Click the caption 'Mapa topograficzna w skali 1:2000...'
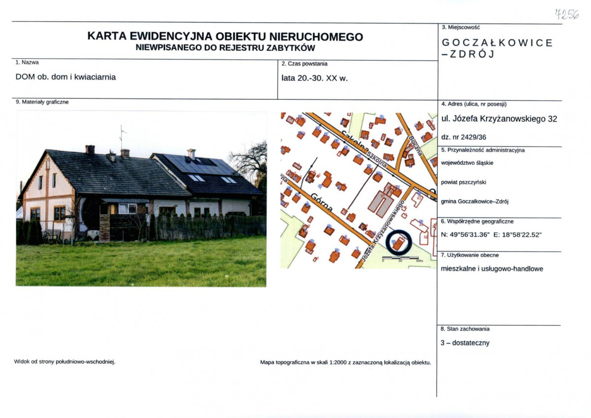This screenshot has width=591, height=418. click(346, 363)
